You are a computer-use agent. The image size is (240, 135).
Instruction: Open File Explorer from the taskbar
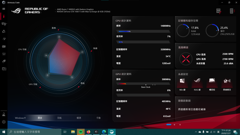point(73,132)
